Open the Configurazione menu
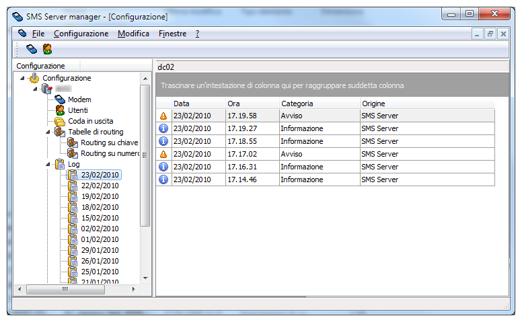This screenshot has width=522, height=322. tap(81, 34)
